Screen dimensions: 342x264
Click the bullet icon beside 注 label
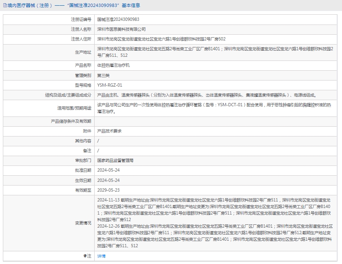(85, 256)
